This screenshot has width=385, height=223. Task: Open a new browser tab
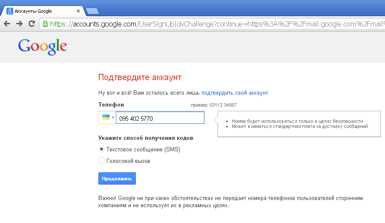[x=92, y=11]
